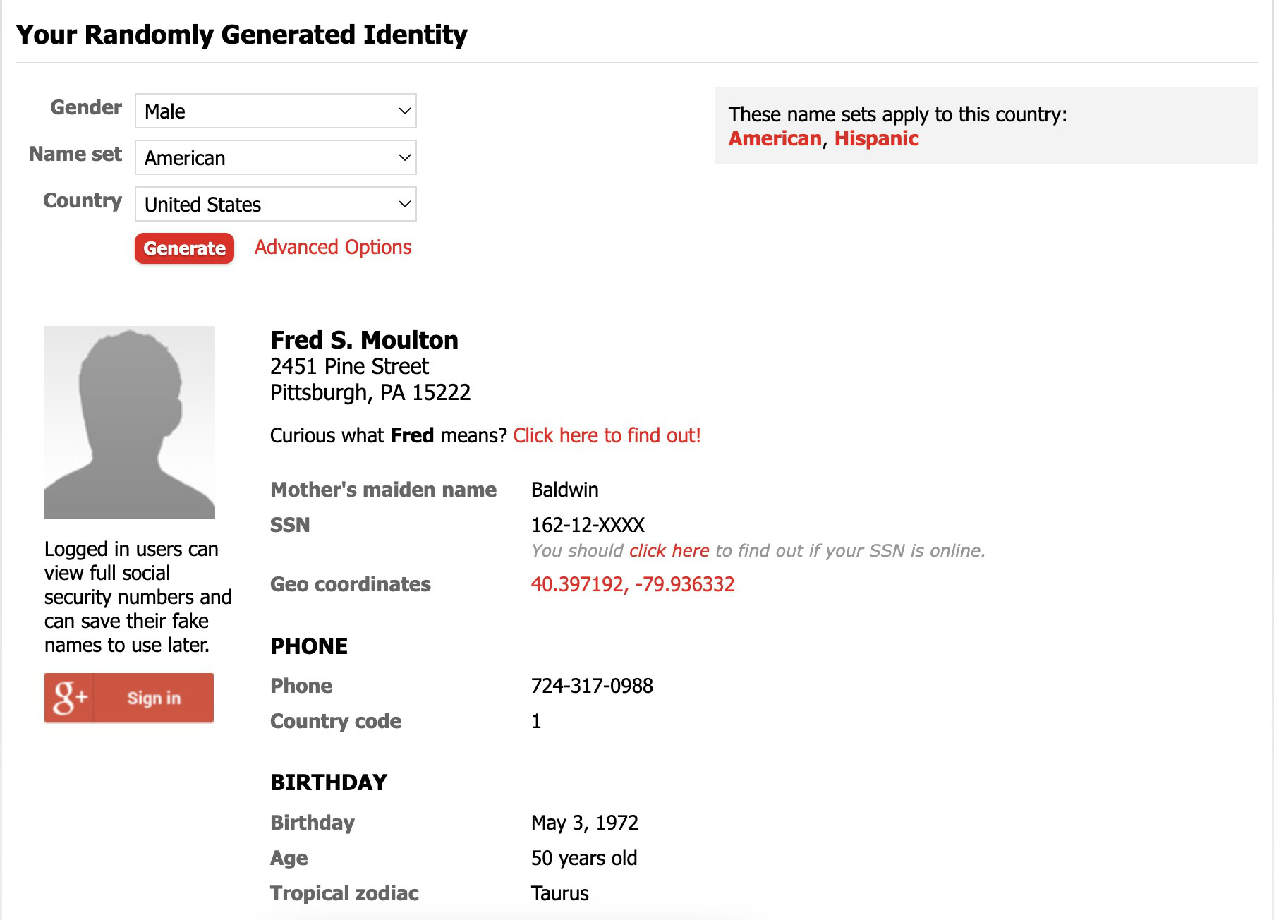Click the Taurus zodiac value

coord(559,893)
